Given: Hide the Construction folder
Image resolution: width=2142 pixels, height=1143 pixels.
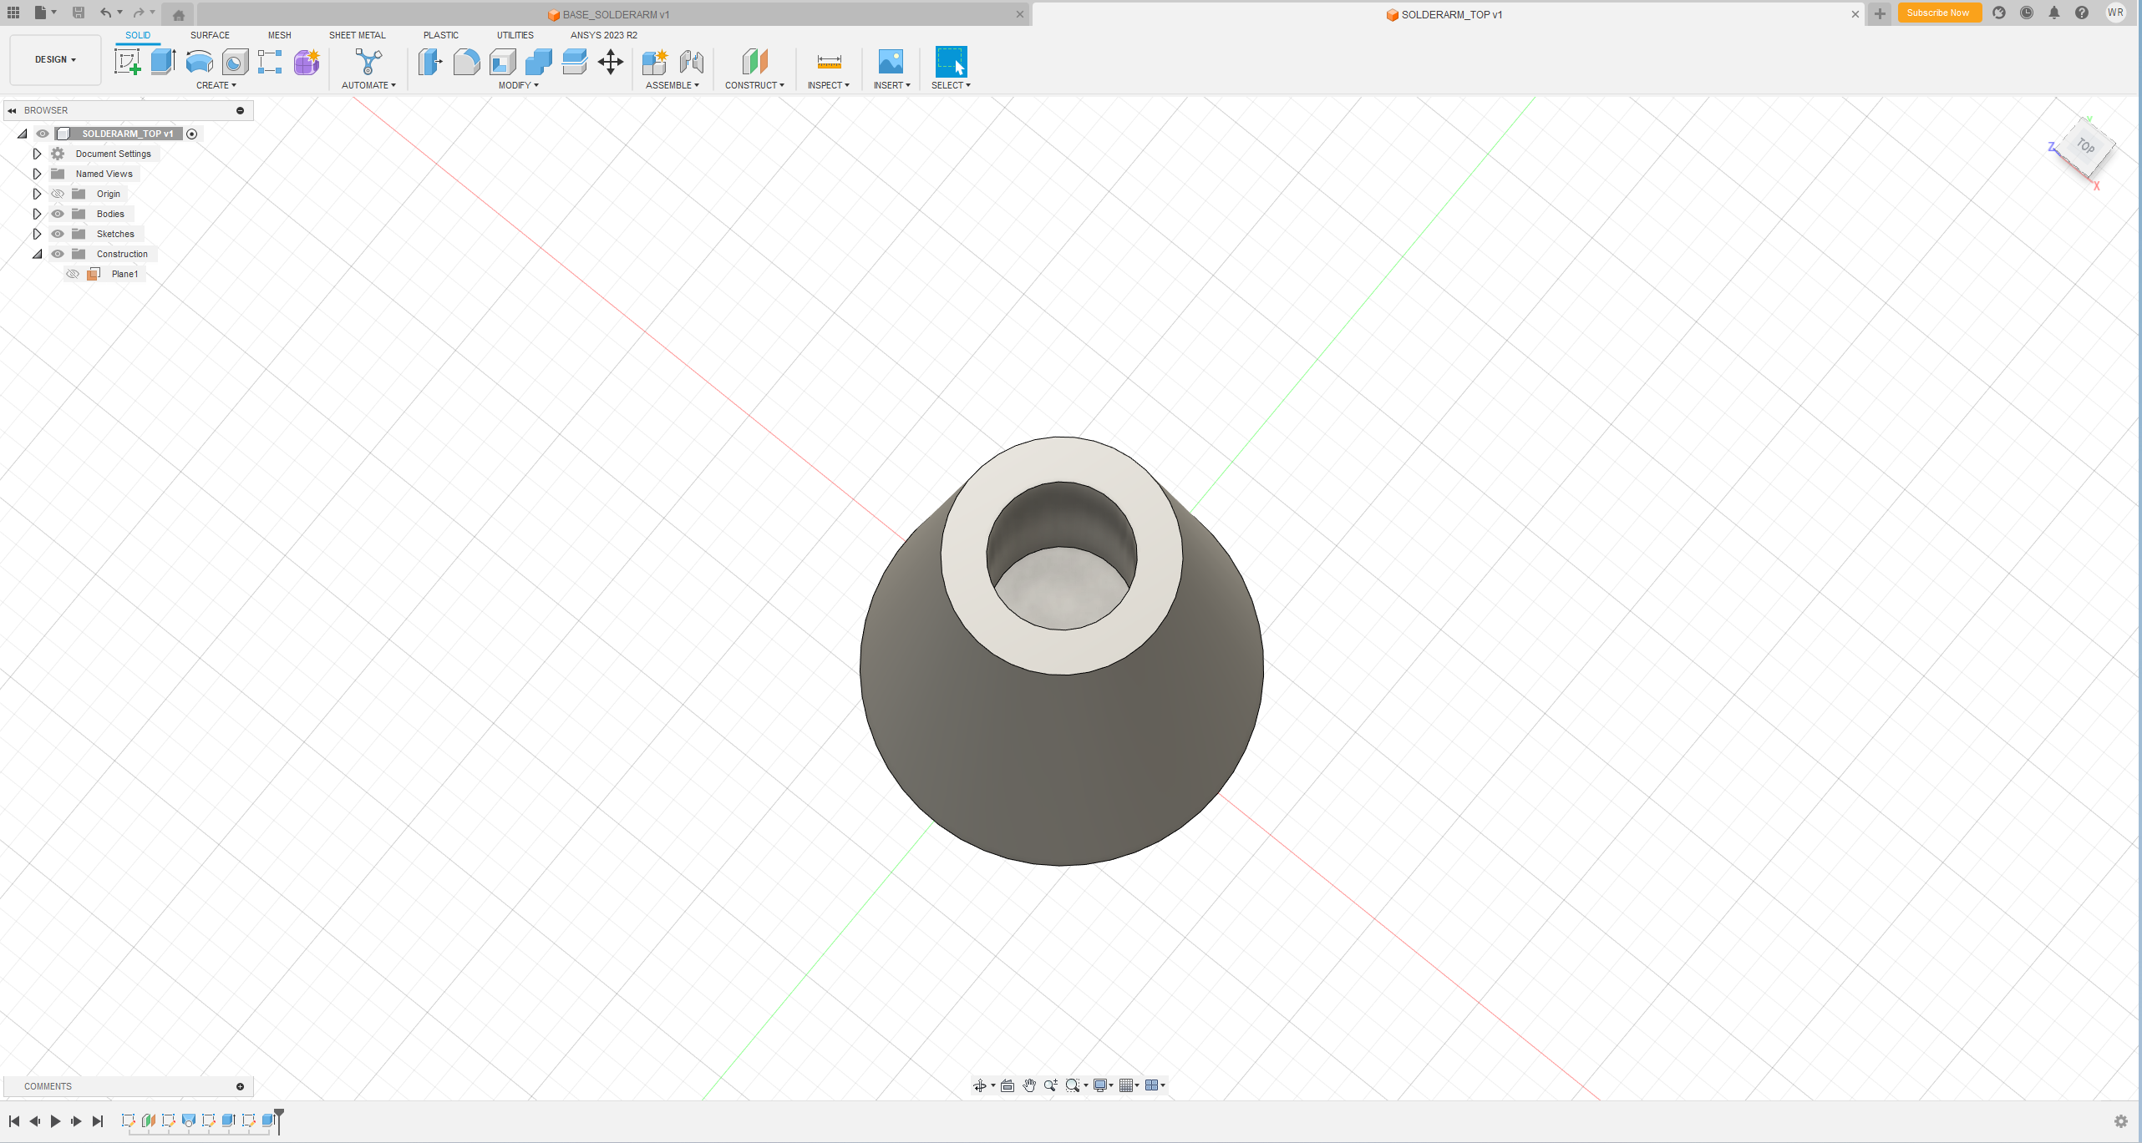Looking at the screenshot, I should [58, 254].
